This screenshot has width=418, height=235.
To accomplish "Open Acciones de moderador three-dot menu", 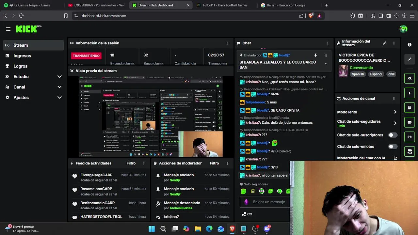I will (x=227, y=163).
